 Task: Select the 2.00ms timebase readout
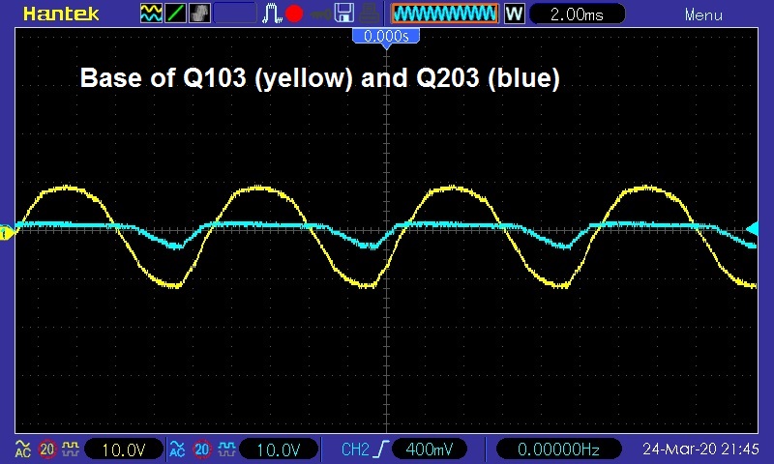(577, 14)
